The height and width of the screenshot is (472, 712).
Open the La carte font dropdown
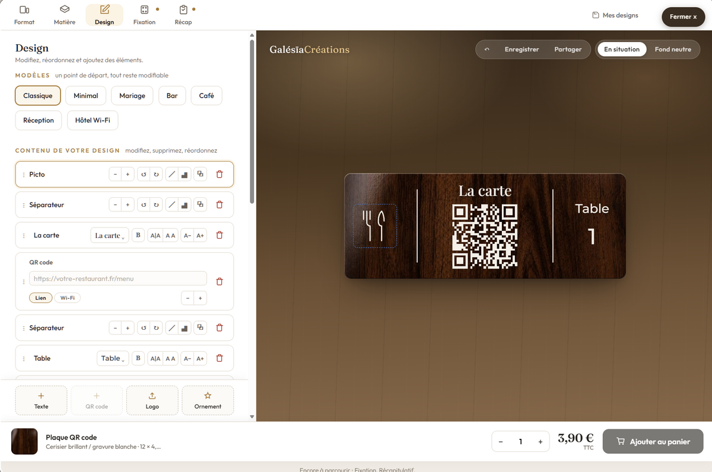[x=110, y=235]
